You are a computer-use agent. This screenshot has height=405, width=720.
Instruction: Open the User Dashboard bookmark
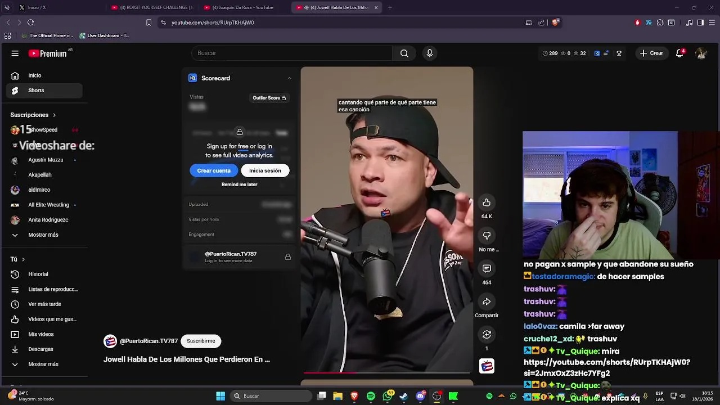pos(105,35)
